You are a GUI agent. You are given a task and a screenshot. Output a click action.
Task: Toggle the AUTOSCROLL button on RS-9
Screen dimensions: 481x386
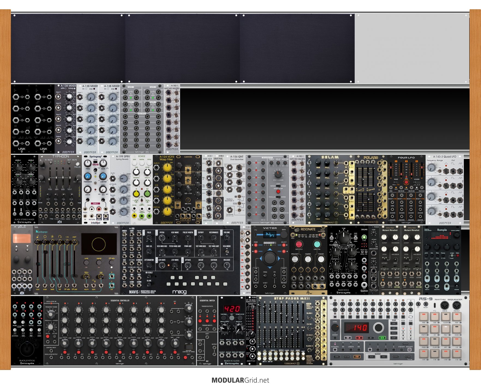pyautogui.click(x=335, y=350)
